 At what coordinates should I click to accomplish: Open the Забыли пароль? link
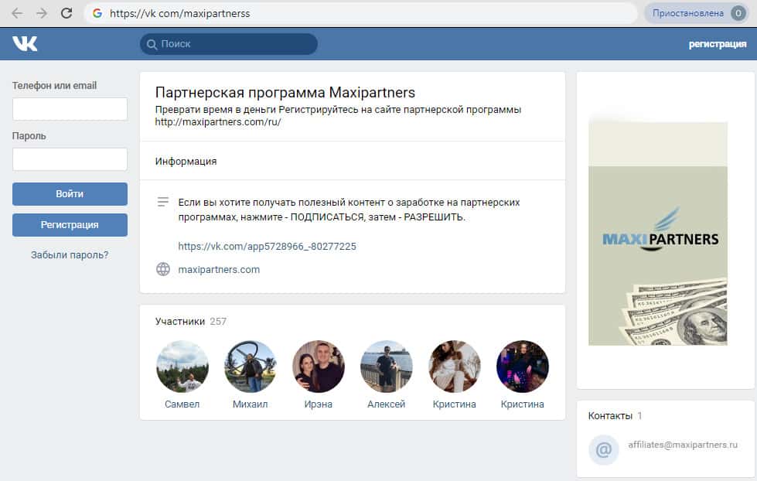pyautogui.click(x=70, y=254)
